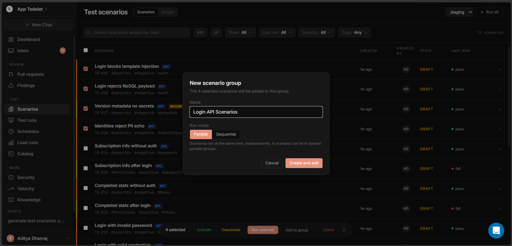Viewport: 512px width, 246px height.
Task: Click the Velocity trend icon
Action: tap(11, 189)
